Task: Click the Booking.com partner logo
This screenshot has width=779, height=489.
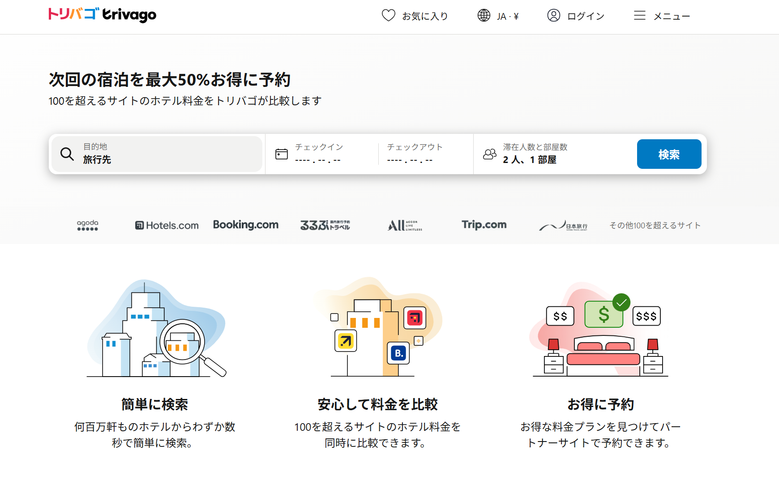Action: (246, 225)
